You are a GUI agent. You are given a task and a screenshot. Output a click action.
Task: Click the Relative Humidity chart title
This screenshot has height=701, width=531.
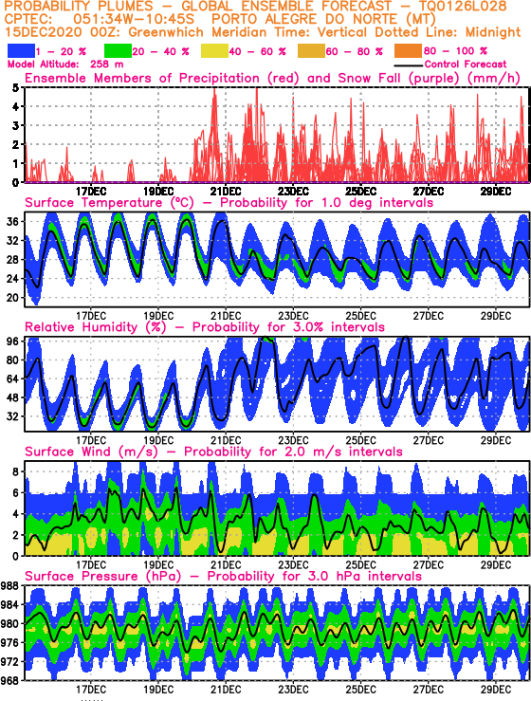point(205,327)
